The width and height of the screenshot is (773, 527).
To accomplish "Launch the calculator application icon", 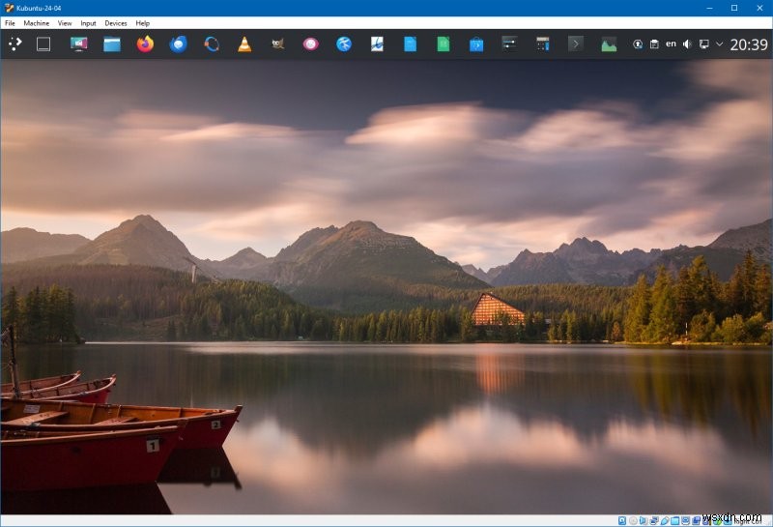I will 542,44.
